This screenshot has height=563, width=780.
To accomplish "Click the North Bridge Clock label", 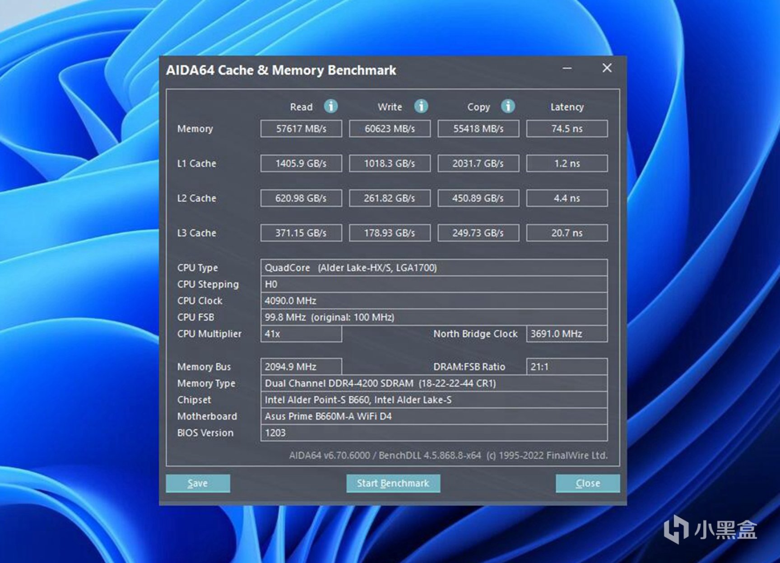I will (x=475, y=334).
